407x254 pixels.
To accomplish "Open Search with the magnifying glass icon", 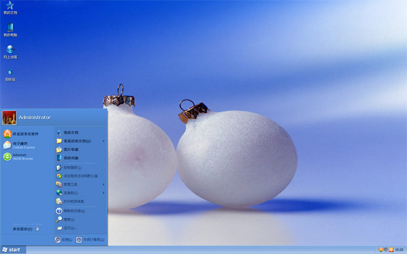I will tap(59, 219).
